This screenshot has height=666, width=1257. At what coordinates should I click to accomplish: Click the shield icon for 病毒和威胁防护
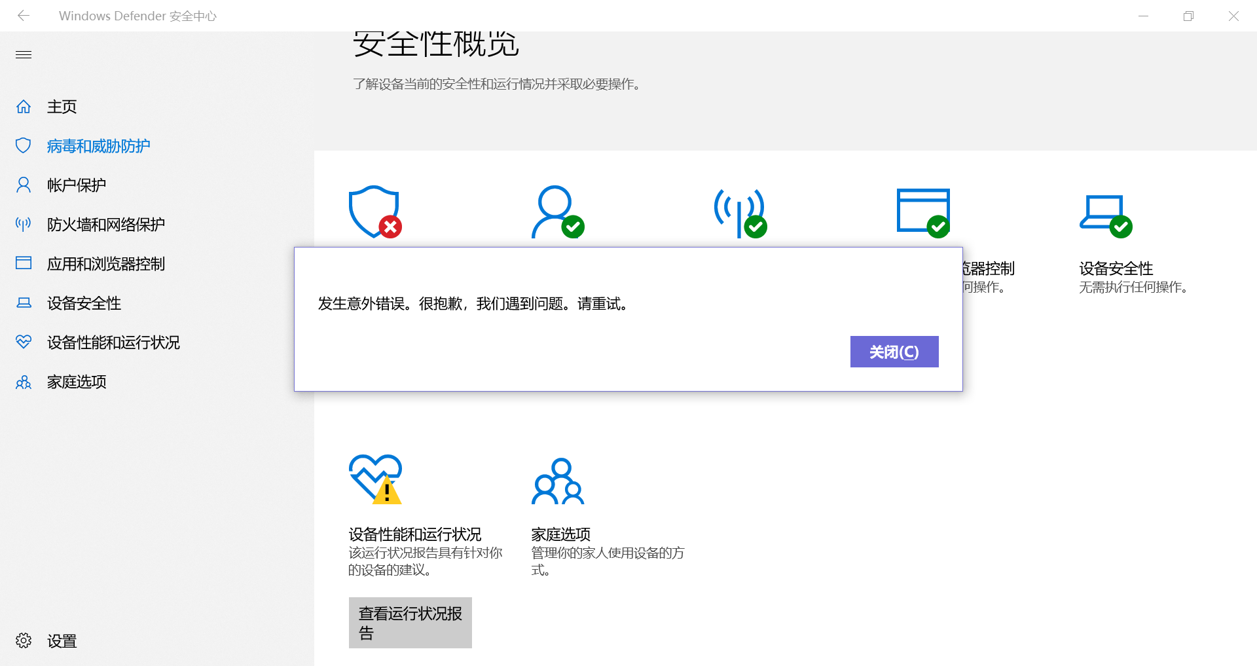(x=23, y=145)
